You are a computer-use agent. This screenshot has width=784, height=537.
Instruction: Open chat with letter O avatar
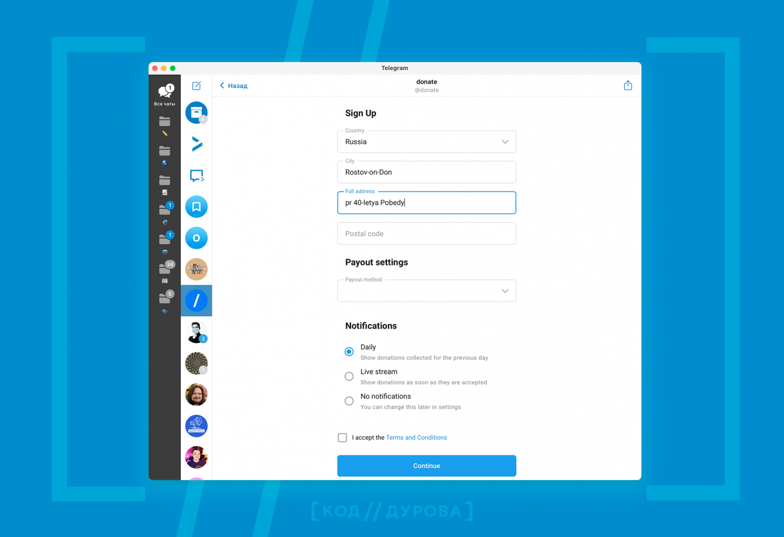pos(196,238)
